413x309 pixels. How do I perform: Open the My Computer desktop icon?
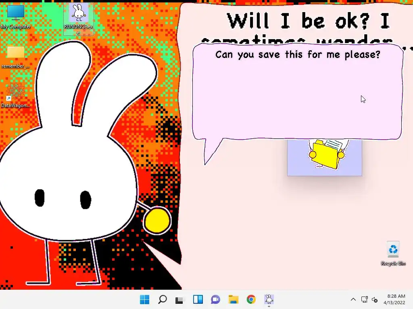16,16
